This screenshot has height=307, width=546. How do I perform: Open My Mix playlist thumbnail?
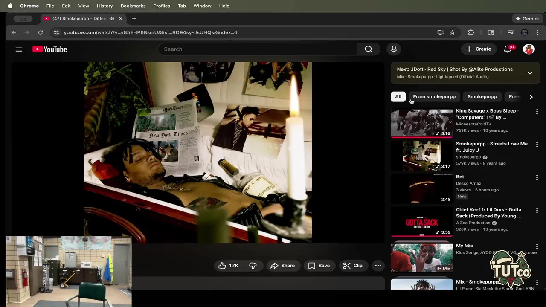click(422, 258)
